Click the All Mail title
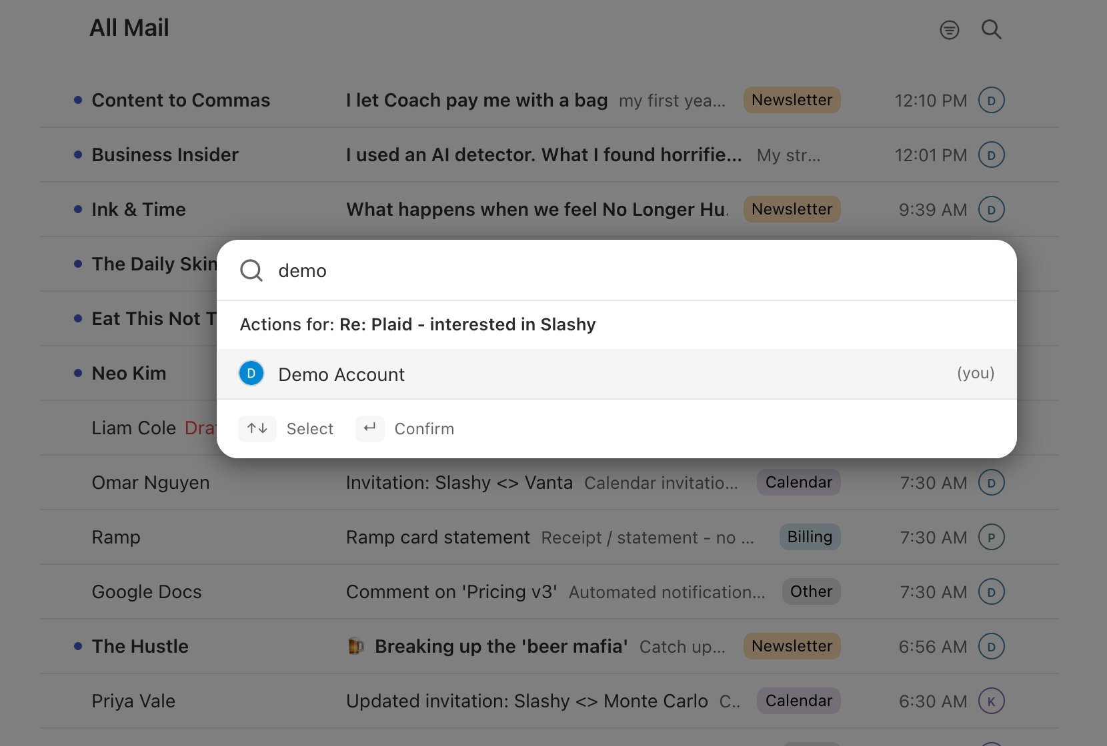 pyautogui.click(x=129, y=28)
